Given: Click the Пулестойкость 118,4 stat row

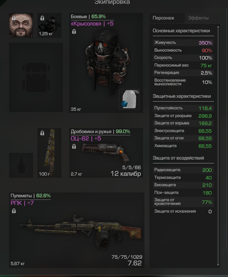Looking at the screenshot, I should click(183, 108).
